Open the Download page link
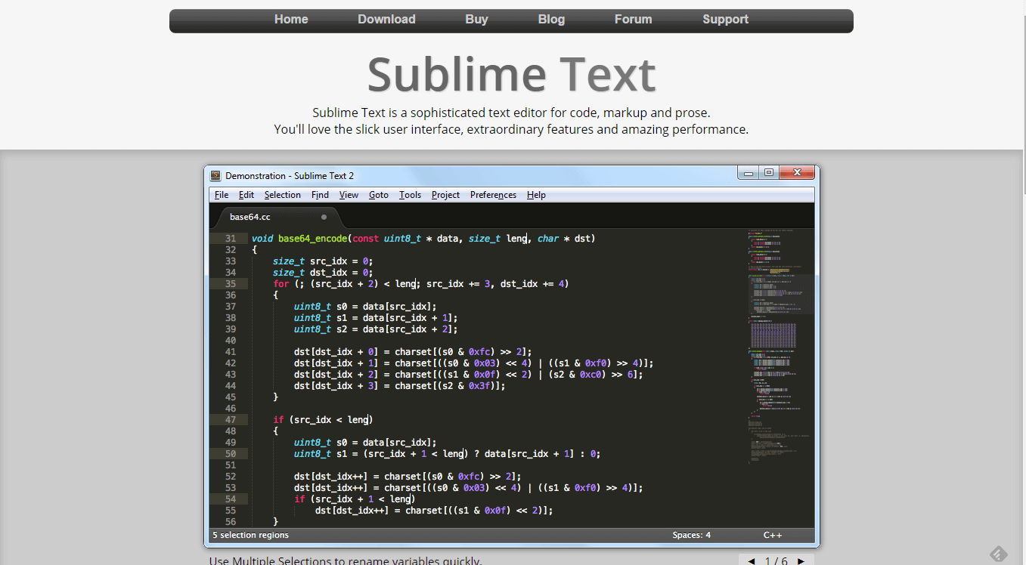Screen dimensions: 1026x565 (x=386, y=20)
